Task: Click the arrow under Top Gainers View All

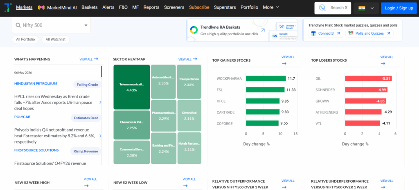Action: pyautogui.click(x=284, y=63)
